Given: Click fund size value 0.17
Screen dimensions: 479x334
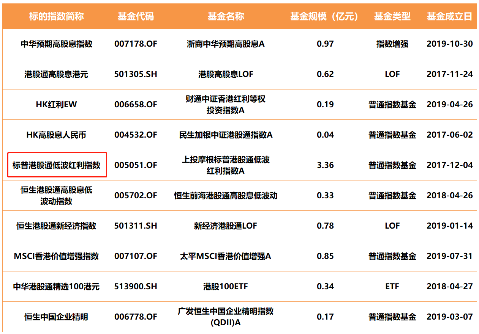Looking at the screenshot, I should 325,317.
